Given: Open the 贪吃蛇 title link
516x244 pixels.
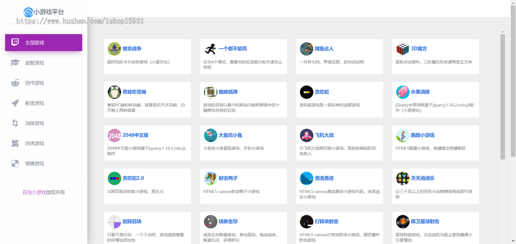Looking at the screenshot, I should click(322, 92).
